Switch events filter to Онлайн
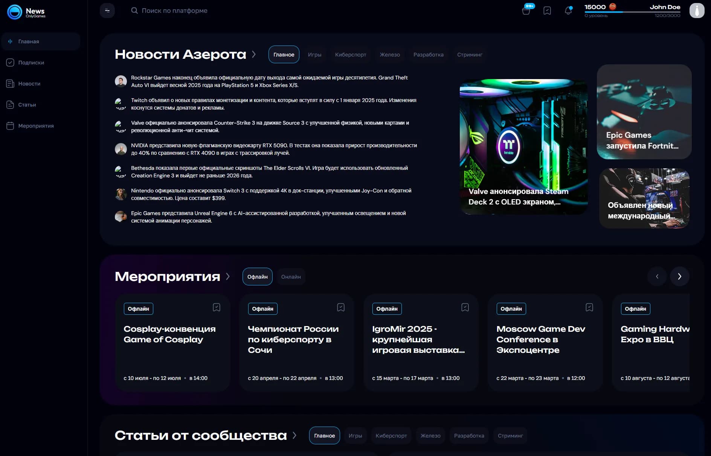The image size is (711, 456). [291, 276]
